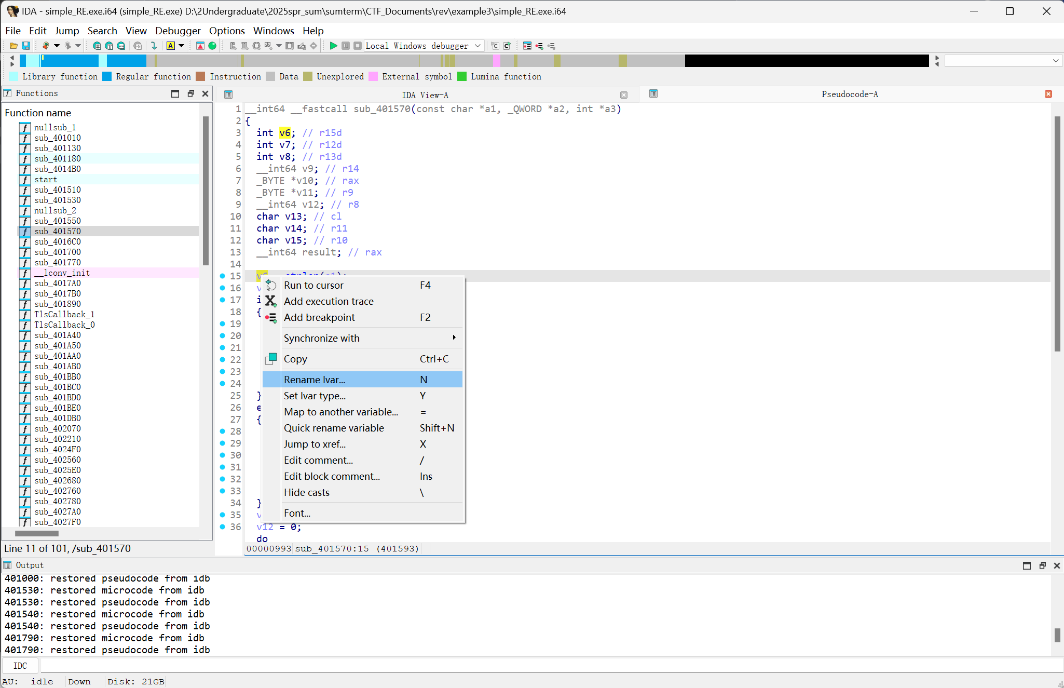Start process with green play button
This screenshot has width=1064, height=688.
[333, 46]
